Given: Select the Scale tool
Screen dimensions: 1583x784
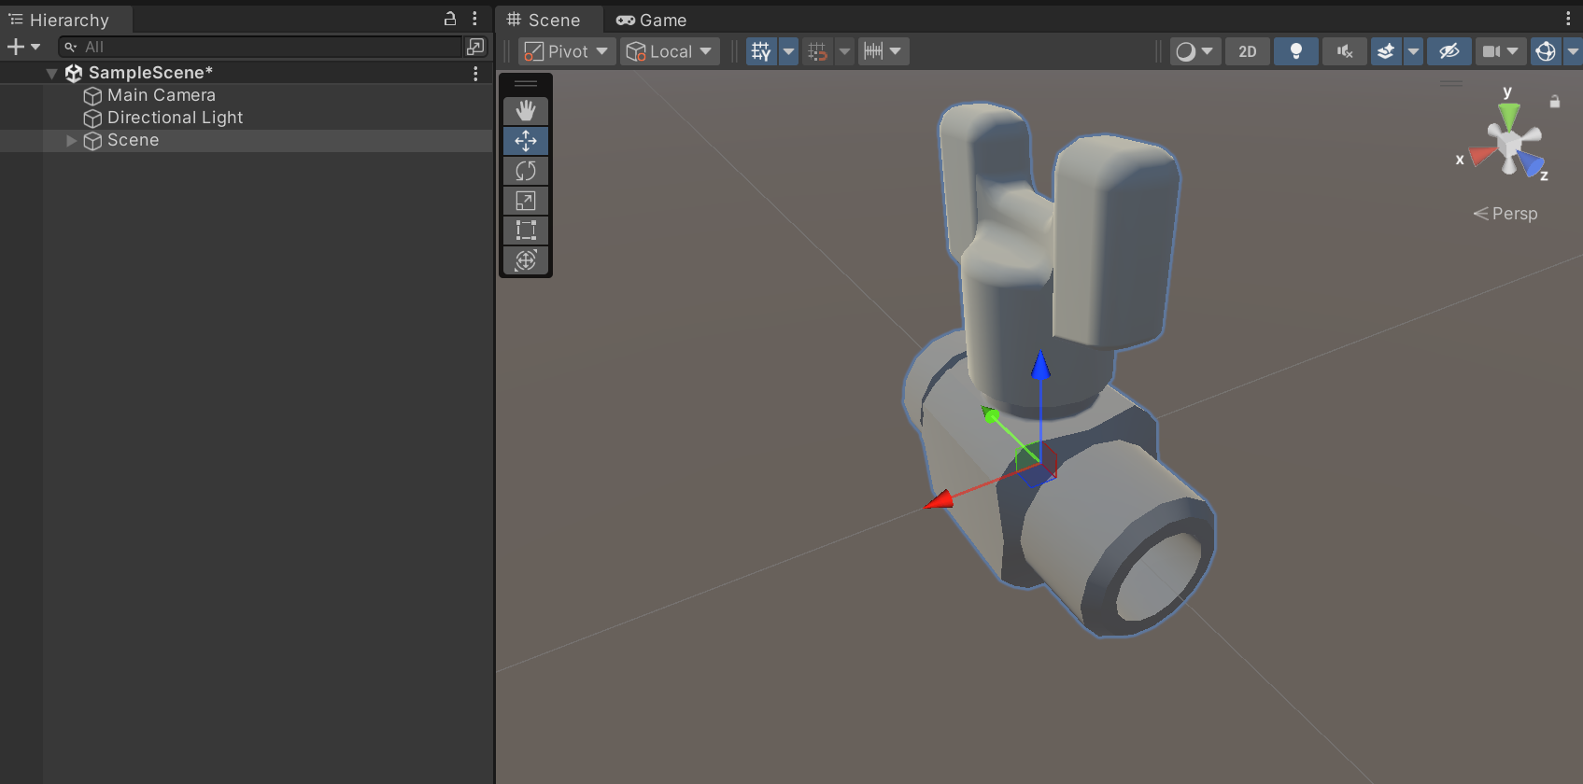Looking at the screenshot, I should coord(526,201).
